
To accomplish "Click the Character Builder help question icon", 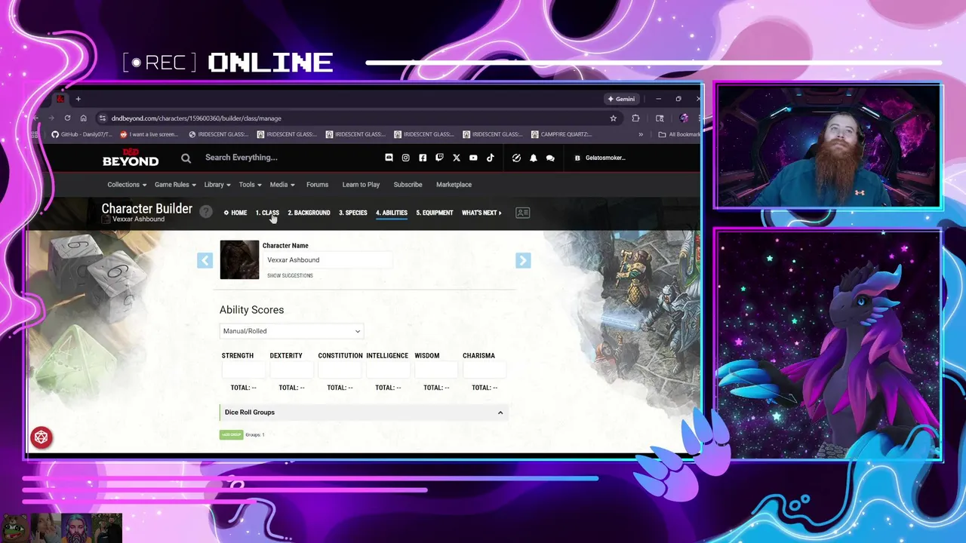I will coord(206,212).
